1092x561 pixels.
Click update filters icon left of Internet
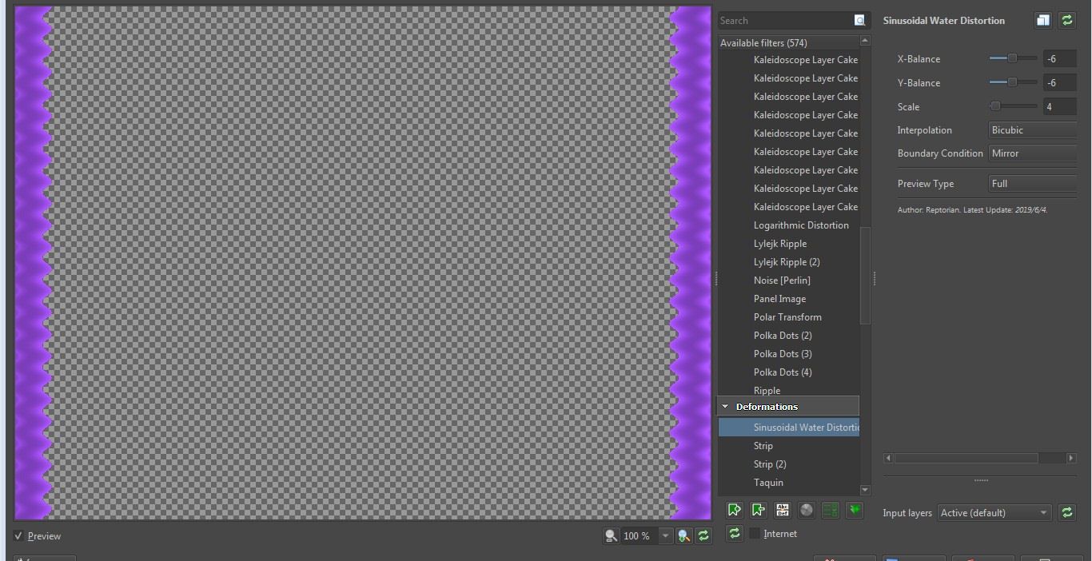click(x=735, y=533)
